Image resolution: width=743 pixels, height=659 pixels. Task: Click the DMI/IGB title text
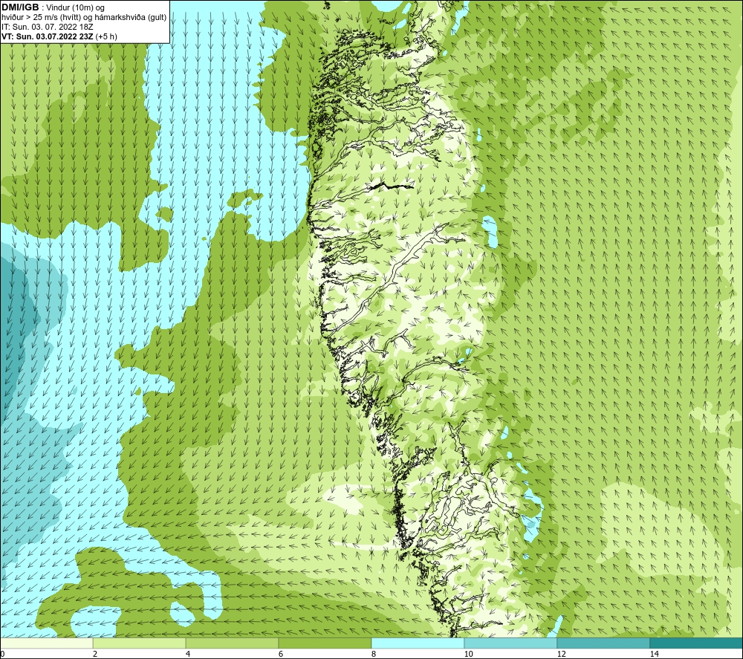[20, 7]
